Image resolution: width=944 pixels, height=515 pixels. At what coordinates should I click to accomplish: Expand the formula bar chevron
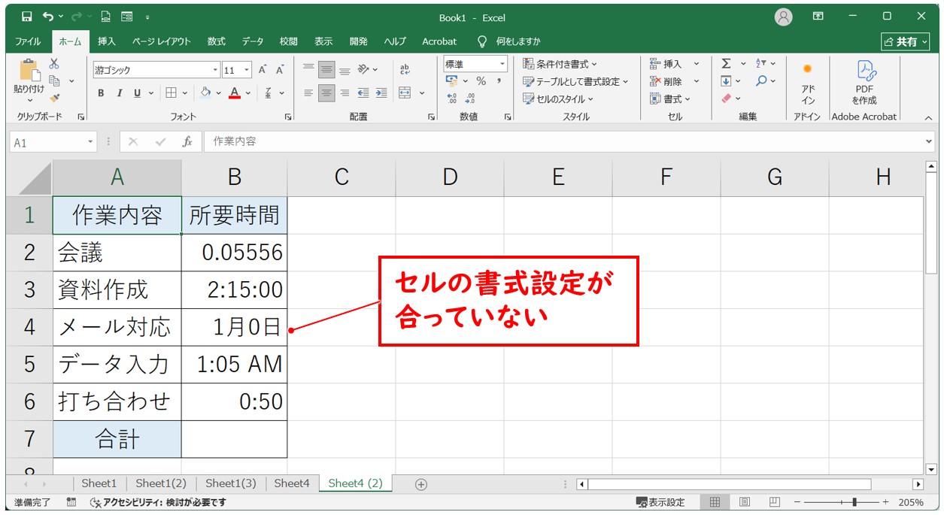[928, 141]
